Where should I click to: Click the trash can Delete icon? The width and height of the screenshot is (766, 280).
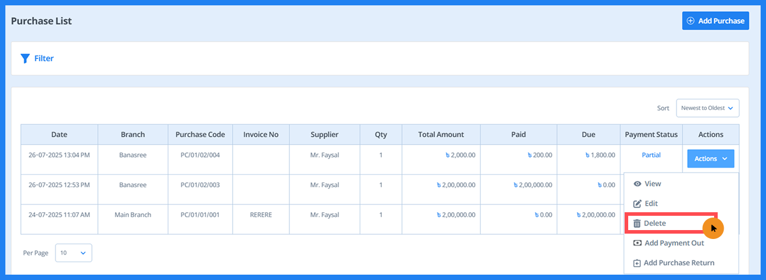click(637, 224)
